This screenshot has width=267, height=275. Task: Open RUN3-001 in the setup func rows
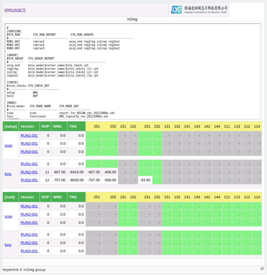coord(29,180)
